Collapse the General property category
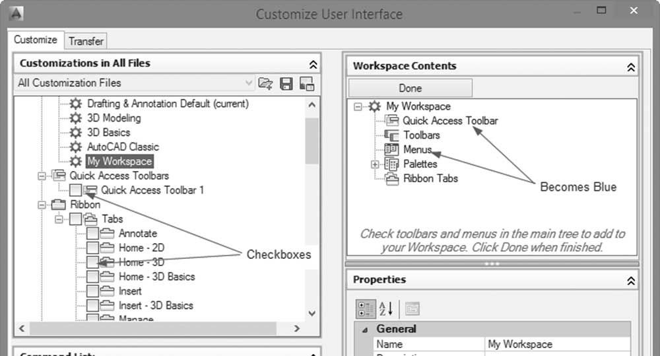The image size is (660, 356). 365,330
